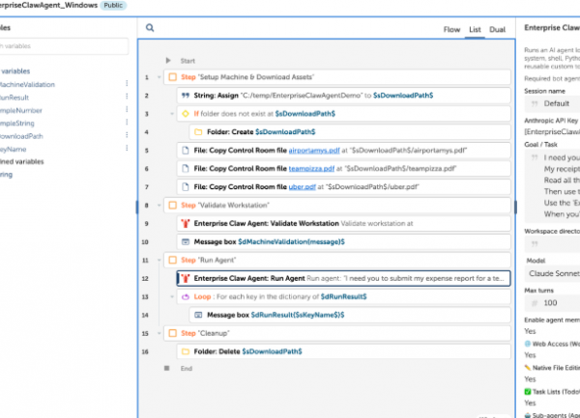Click the Max turns field showing 100
The height and width of the screenshot is (418, 580).
pos(552,303)
